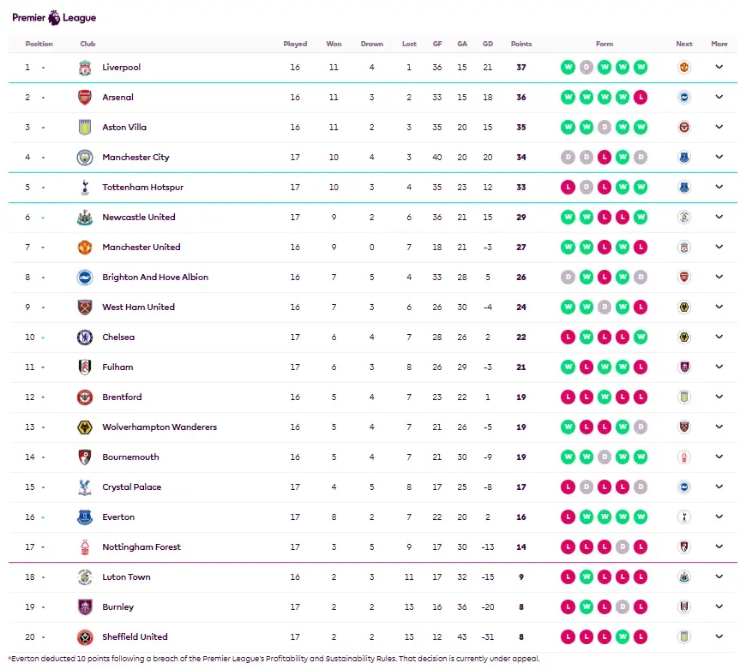Click Manchester City's goals for value 40
This screenshot has width=746, height=669.
(436, 158)
